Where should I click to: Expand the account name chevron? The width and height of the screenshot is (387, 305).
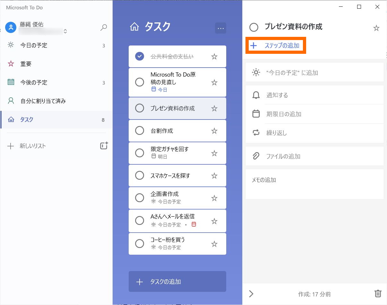click(65, 31)
